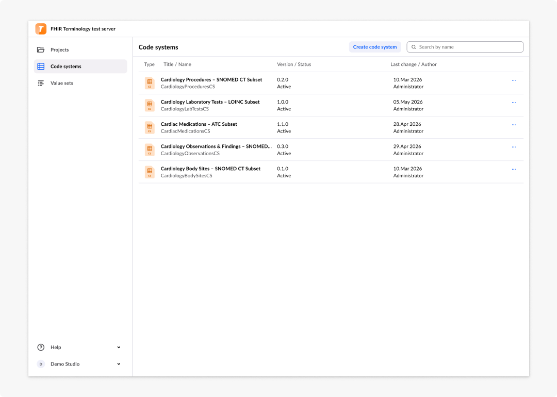
Task: Focus the Search by name field
Action: click(x=465, y=47)
